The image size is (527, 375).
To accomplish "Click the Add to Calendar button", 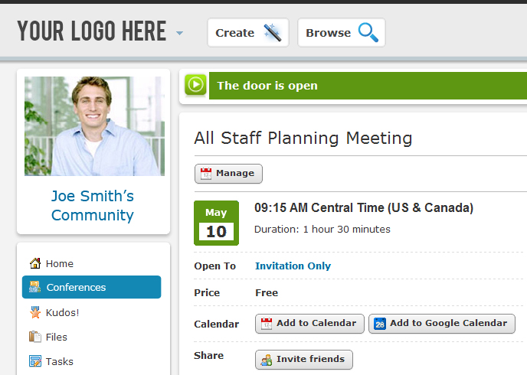I will pyautogui.click(x=309, y=324).
